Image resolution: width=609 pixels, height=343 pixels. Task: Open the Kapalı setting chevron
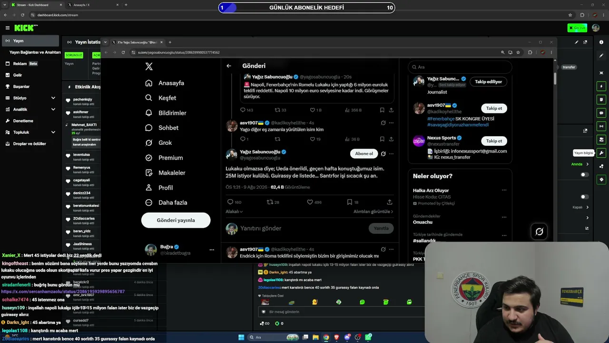click(x=587, y=207)
